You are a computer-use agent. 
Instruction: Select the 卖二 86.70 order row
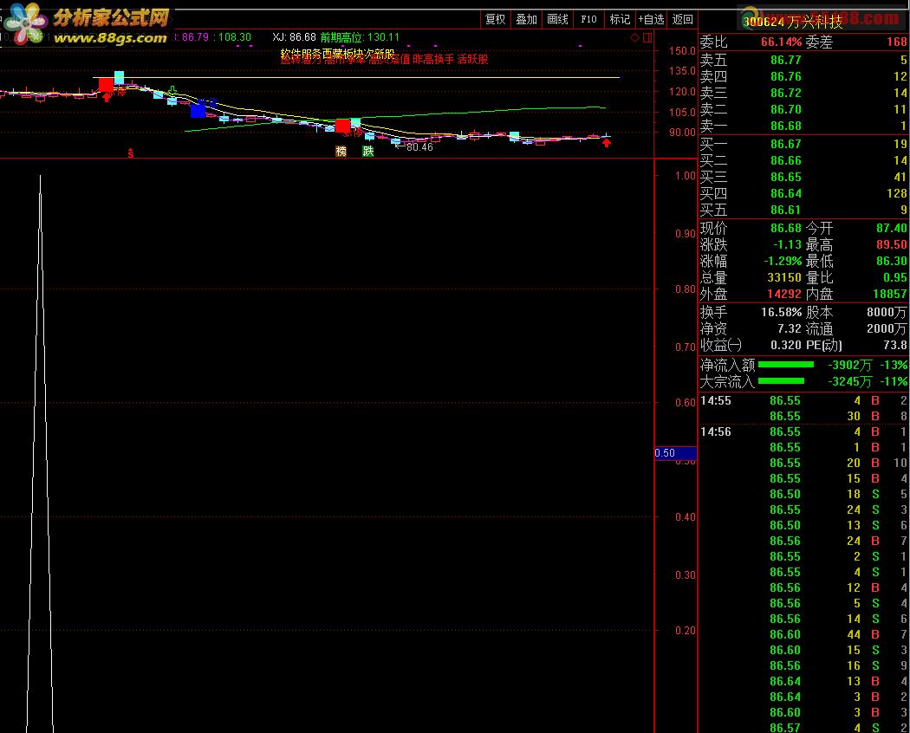[x=803, y=109]
